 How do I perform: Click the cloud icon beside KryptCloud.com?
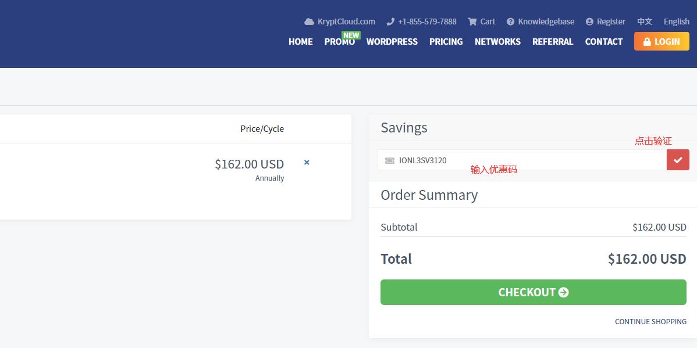(309, 21)
